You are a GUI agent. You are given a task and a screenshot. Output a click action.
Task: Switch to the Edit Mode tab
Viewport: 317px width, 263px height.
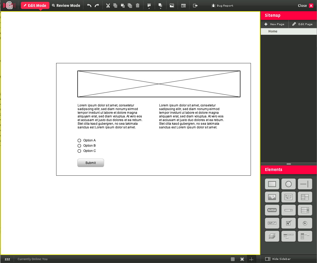(35, 5)
